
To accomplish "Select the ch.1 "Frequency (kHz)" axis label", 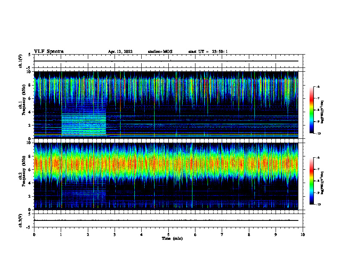I will point(24,100).
